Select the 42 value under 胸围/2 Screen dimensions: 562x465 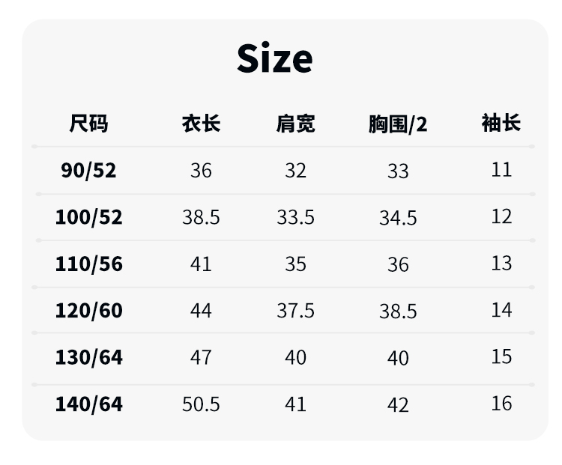tap(398, 405)
